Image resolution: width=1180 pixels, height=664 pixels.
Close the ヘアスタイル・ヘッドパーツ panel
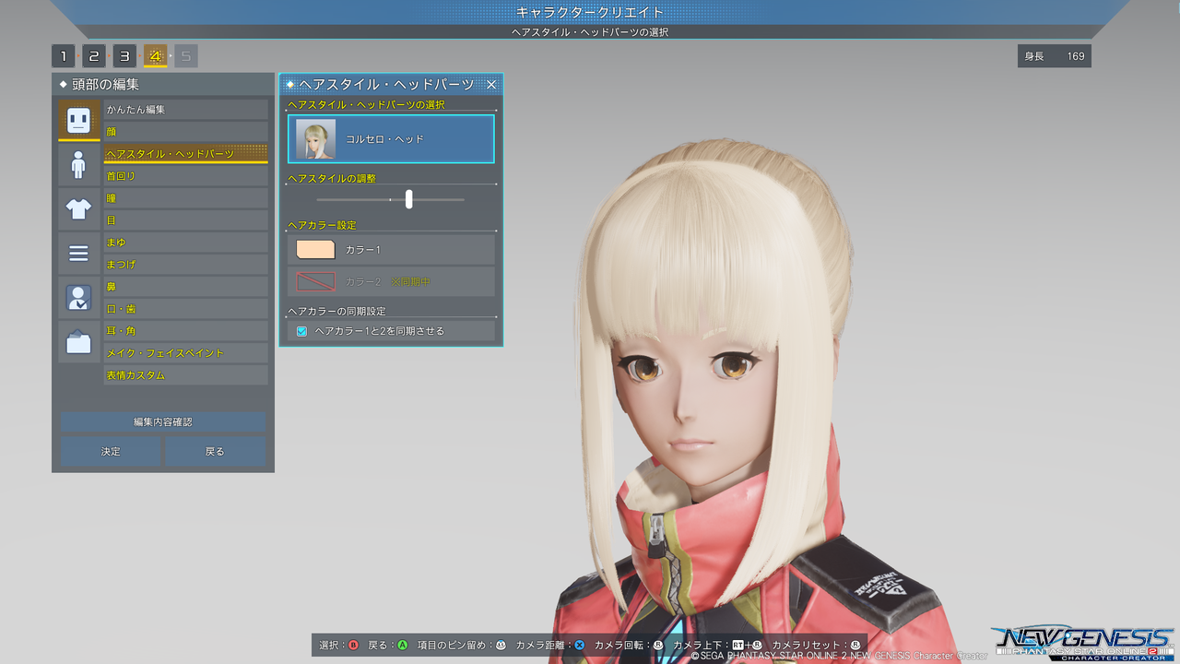click(x=491, y=84)
